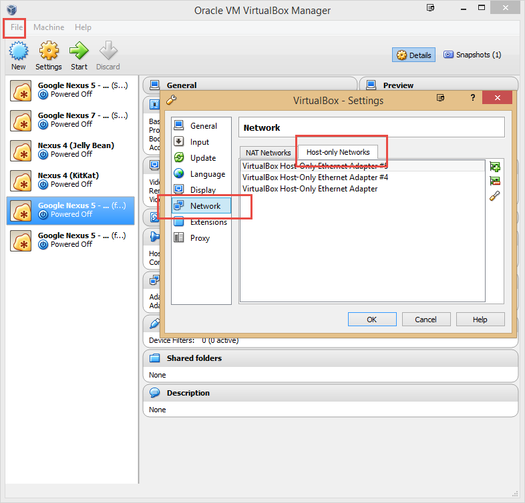
Task: Click the Google Nexus 7 VM icon
Action: tap(21, 120)
